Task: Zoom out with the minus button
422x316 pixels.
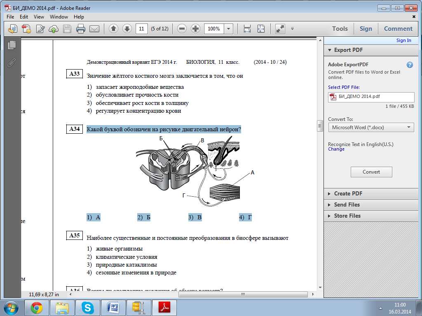Action: [182, 28]
